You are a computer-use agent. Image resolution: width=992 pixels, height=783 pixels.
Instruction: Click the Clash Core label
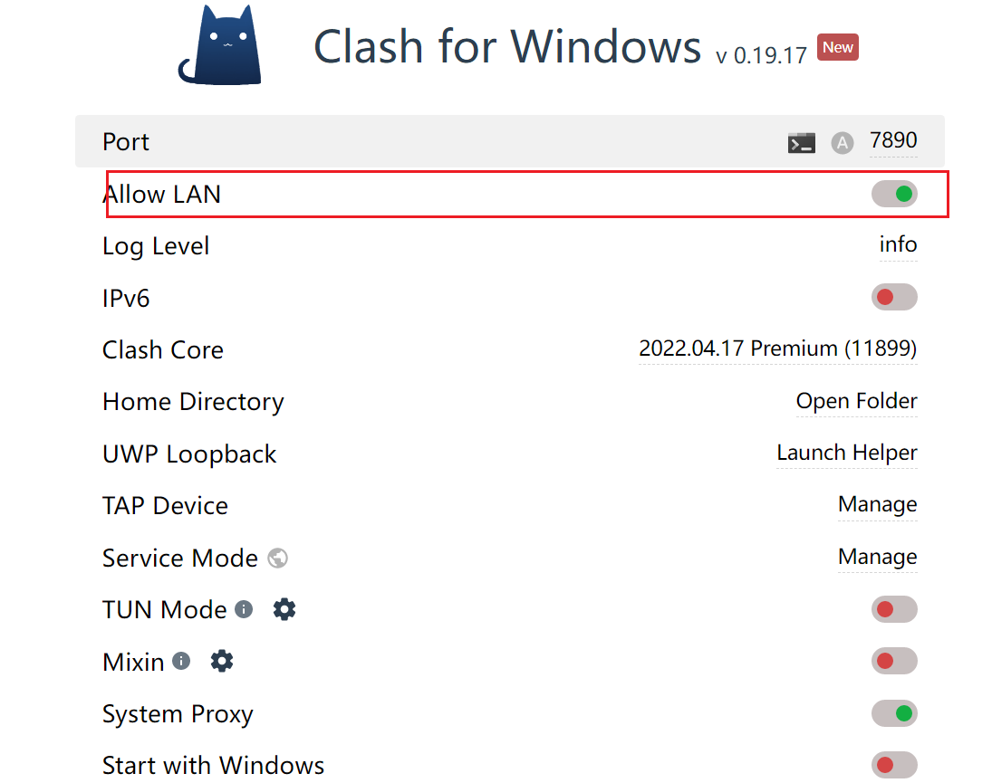pyautogui.click(x=163, y=350)
